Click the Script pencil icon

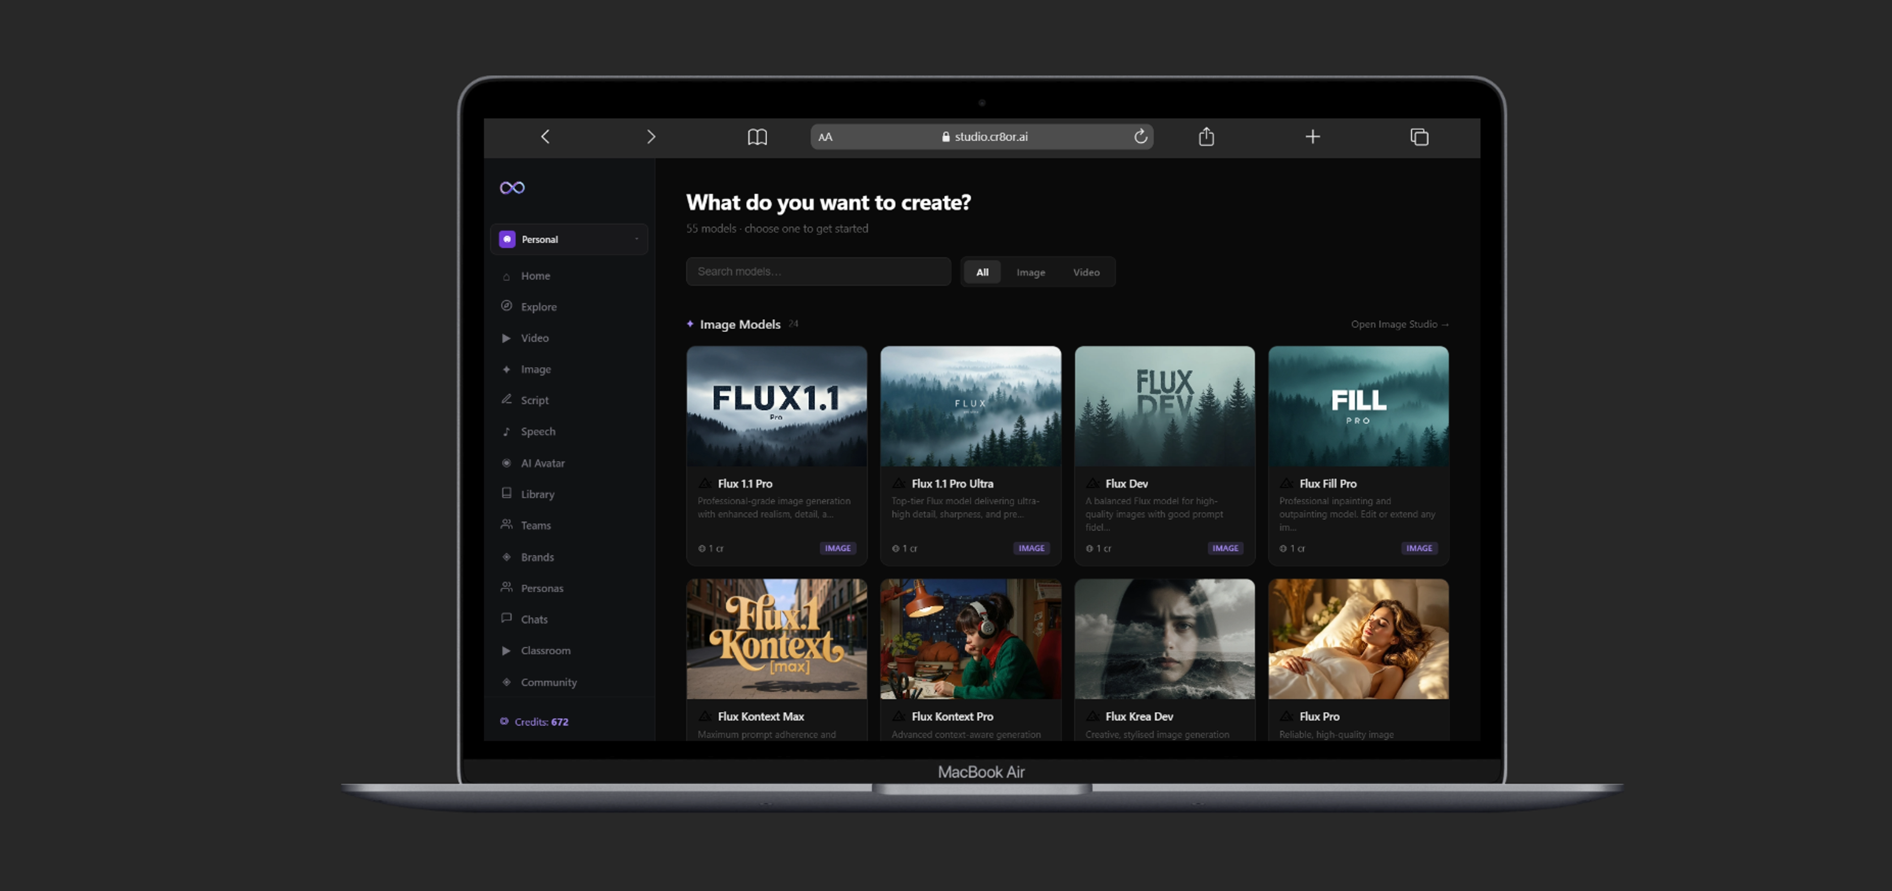coord(506,399)
